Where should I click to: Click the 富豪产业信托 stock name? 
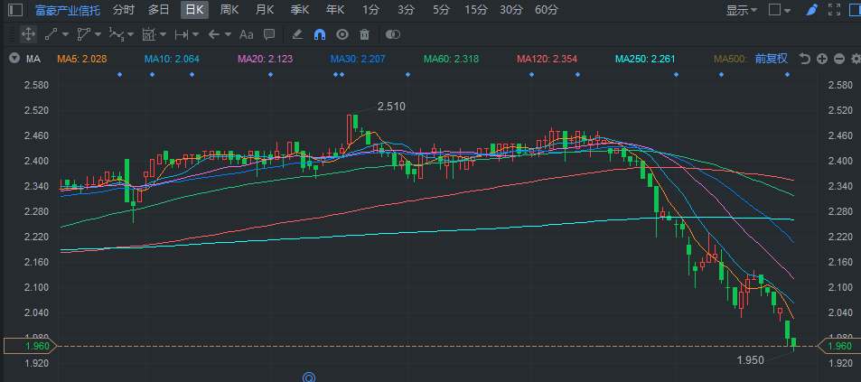coord(68,10)
